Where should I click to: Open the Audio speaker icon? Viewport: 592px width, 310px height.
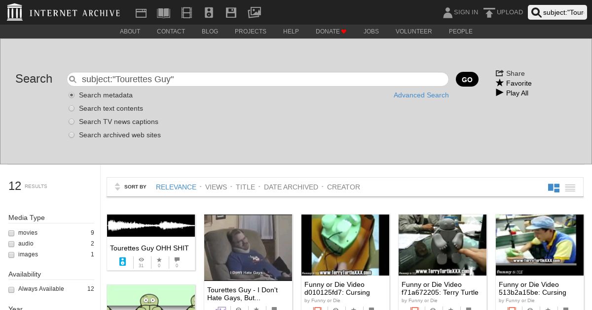[x=209, y=13]
